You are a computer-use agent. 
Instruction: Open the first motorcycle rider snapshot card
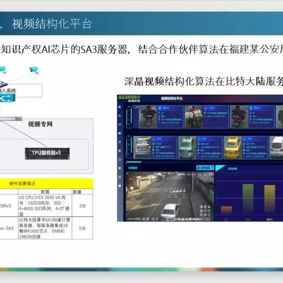(161, 117)
